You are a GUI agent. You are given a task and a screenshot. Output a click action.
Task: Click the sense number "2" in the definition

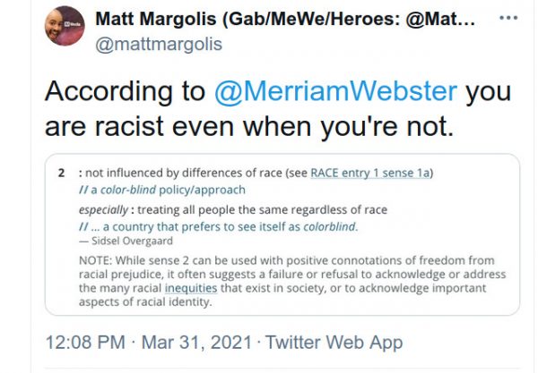[60, 173]
